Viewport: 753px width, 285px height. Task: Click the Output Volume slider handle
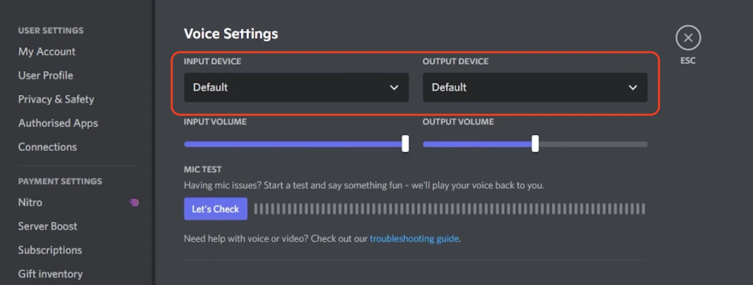coord(535,144)
